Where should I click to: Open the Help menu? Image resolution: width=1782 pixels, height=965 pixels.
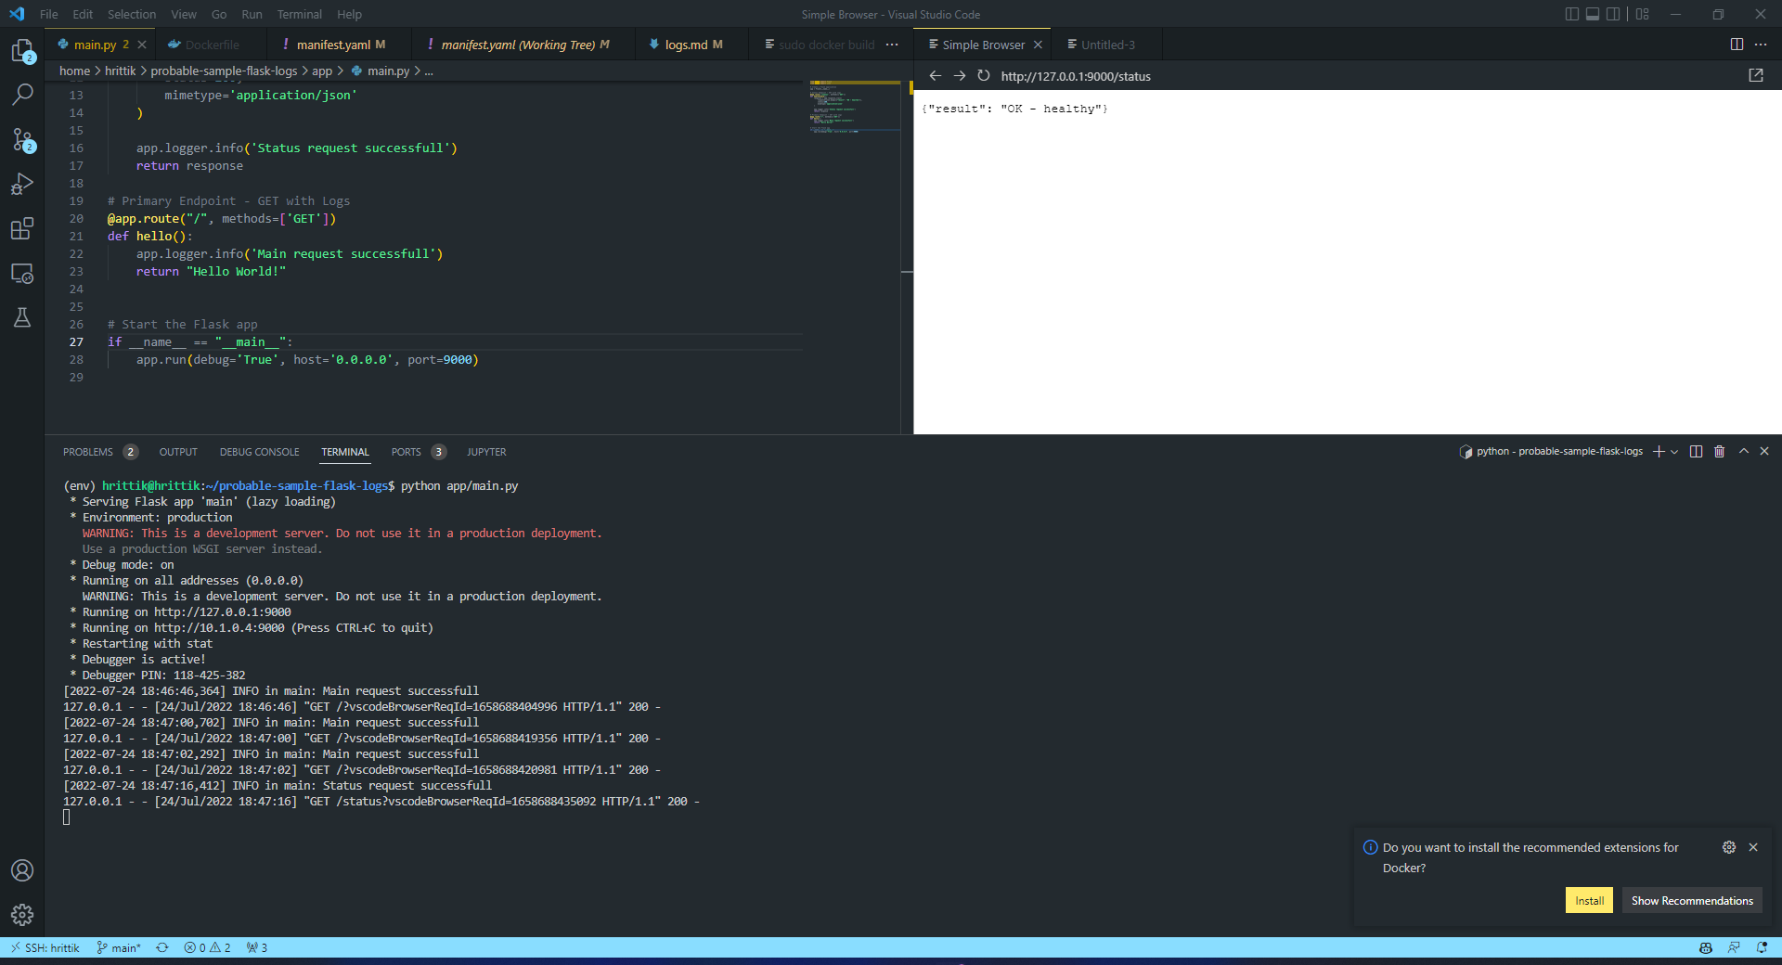[x=349, y=14]
